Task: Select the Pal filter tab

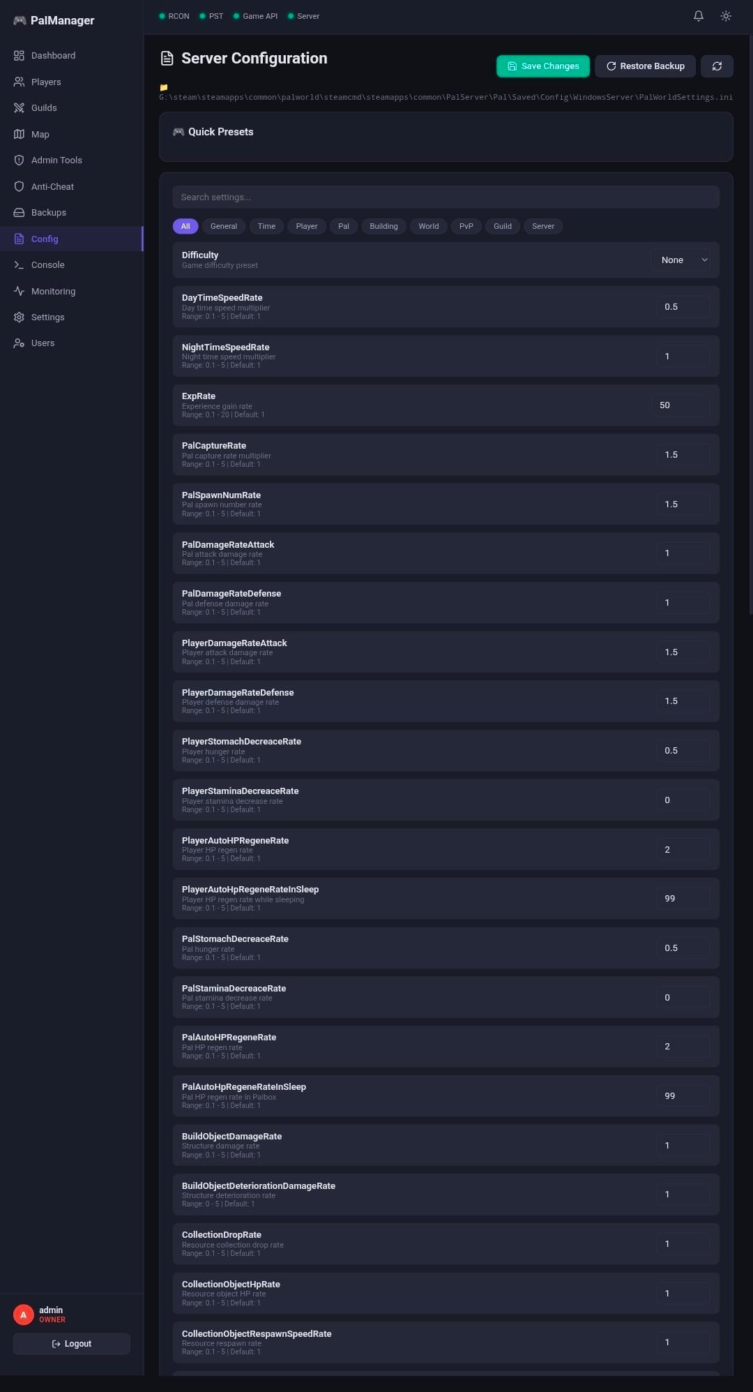Action: click(x=343, y=226)
